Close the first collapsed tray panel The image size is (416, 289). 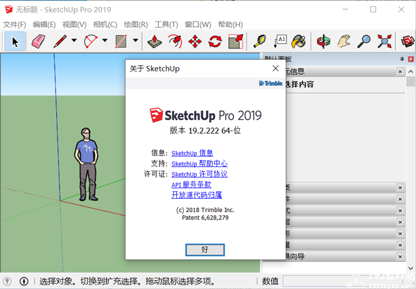[x=400, y=187]
